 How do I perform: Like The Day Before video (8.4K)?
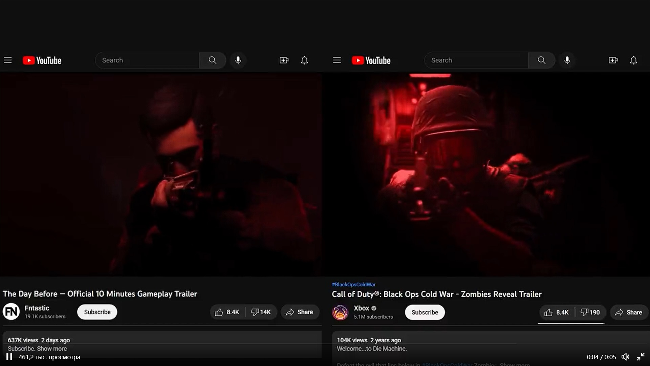point(227,312)
